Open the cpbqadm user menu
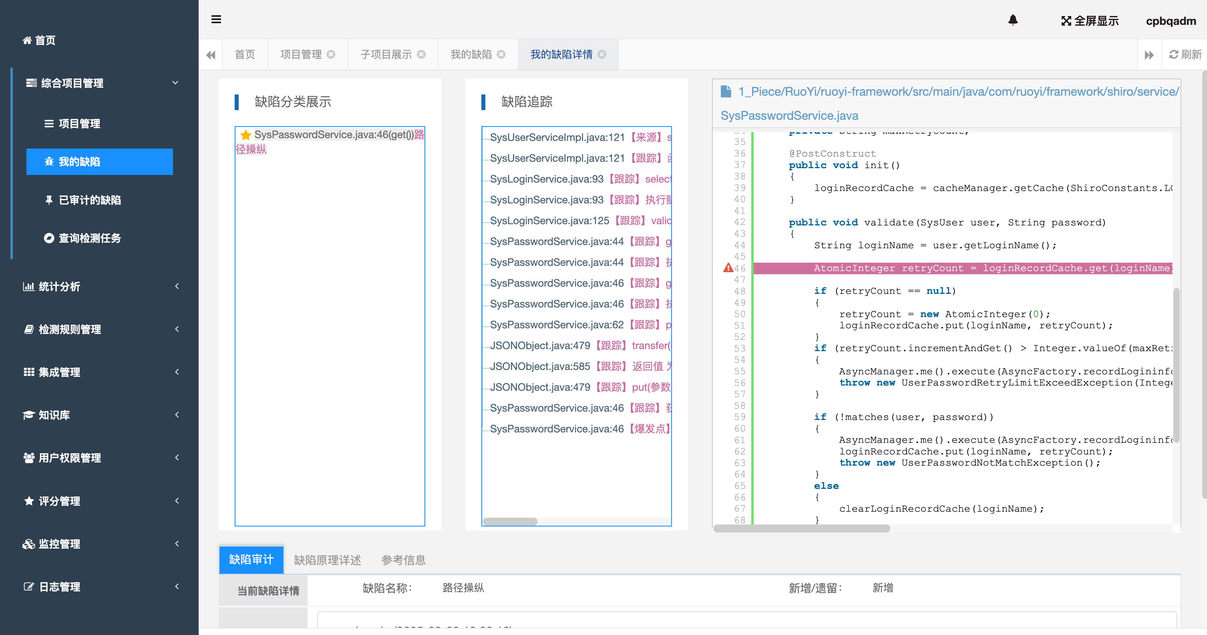The image size is (1207, 635). pyautogui.click(x=1171, y=21)
